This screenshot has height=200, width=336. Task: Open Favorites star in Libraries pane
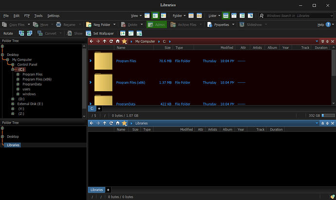[124, 123]
